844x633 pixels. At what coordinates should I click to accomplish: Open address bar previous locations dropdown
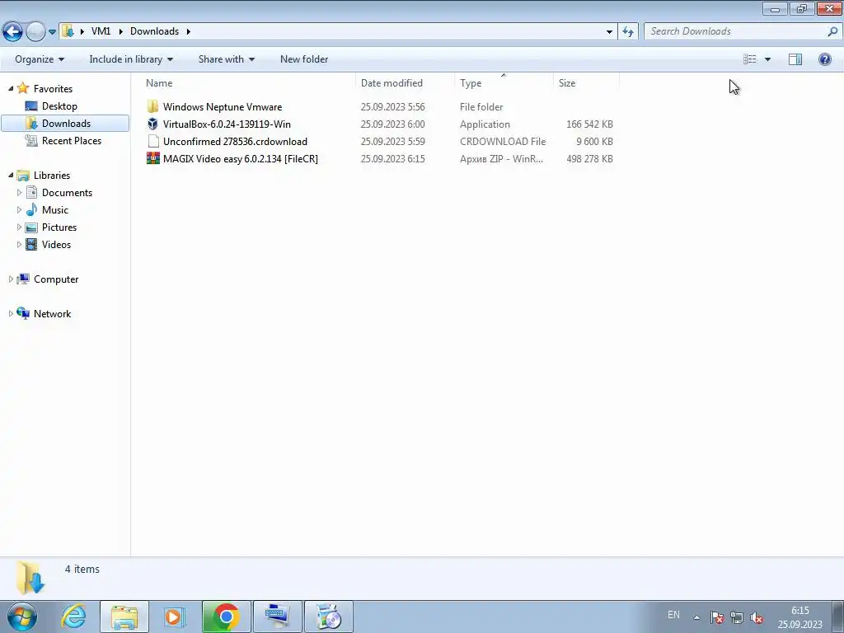[609, 32]
